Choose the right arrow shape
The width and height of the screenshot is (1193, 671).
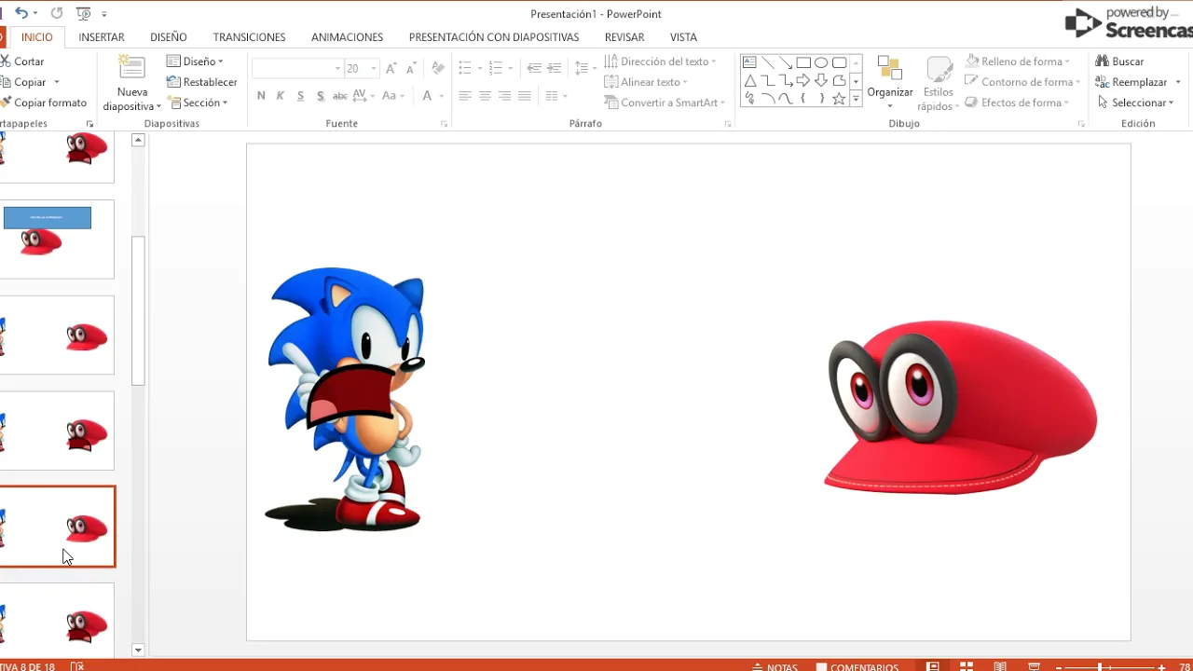[803, 81]
